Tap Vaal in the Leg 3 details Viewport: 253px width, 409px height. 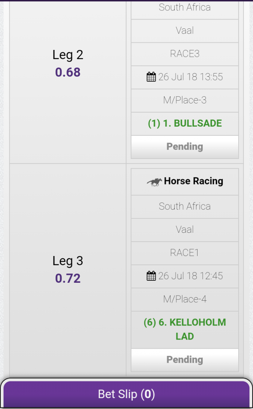(x=185, y=230)
